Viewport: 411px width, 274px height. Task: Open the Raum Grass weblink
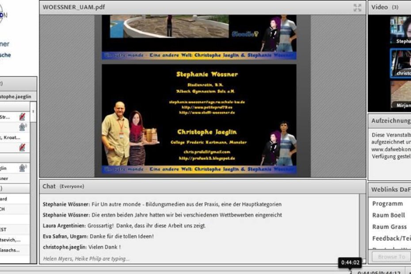coord(389,227)
